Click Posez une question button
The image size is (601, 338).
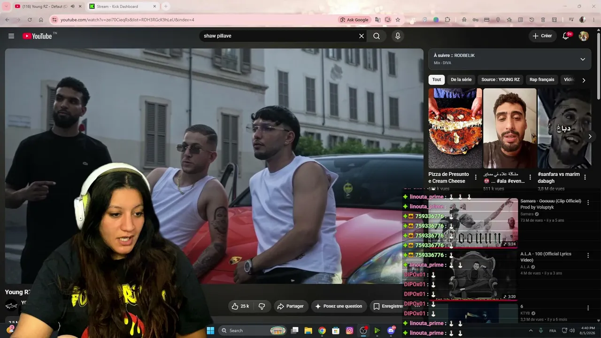(339, 306)
